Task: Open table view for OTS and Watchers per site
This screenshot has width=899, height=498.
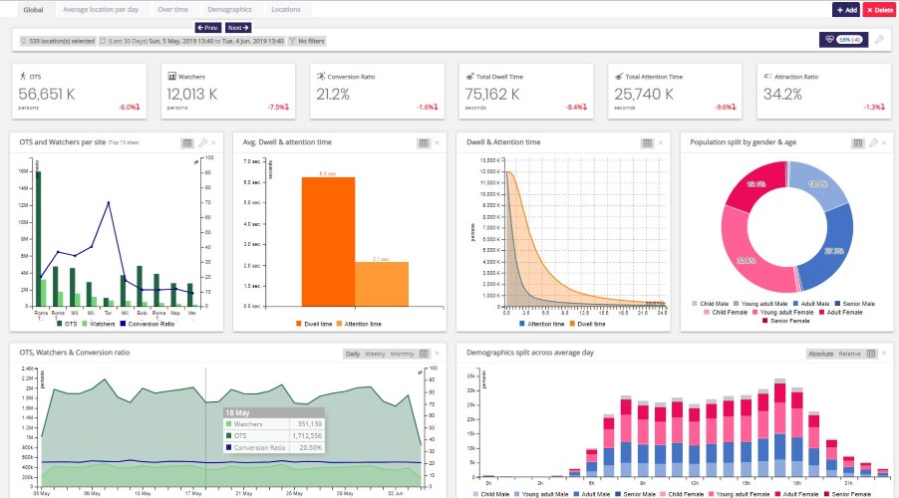Action: (x=186, y=143)
